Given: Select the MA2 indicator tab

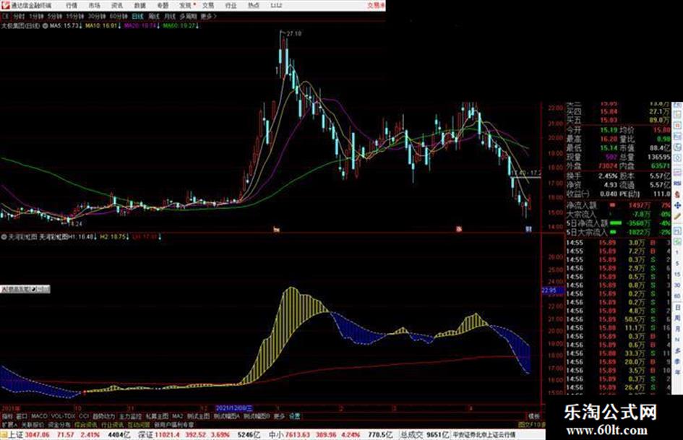Looking at the screenshot, I should pos(177,416).
